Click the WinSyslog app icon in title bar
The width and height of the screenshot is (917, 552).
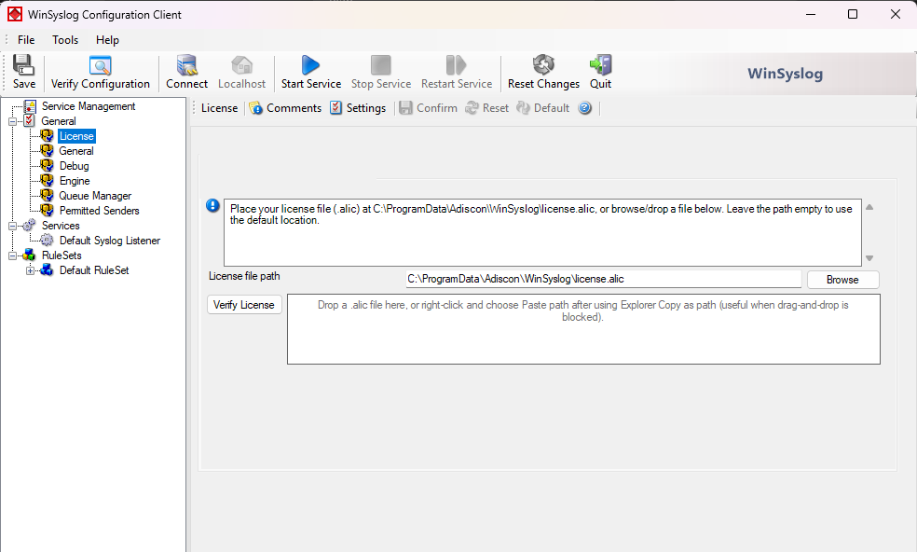pos(15,14)
